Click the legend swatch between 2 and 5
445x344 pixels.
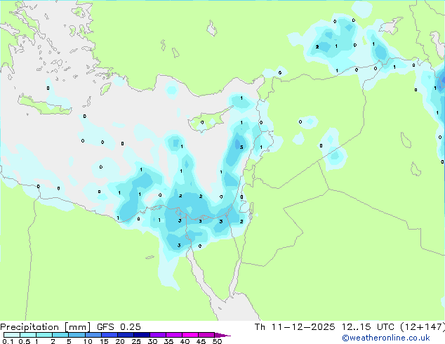coord(60,335)
